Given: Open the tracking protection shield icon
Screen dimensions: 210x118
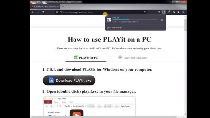Looking at the screenshot, I should (57, 12).
